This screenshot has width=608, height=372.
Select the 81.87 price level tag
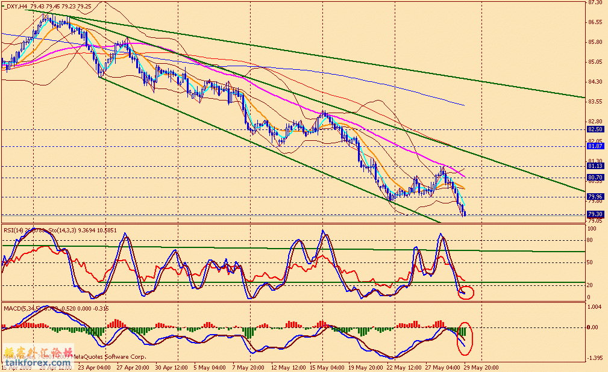coord(595,146)
